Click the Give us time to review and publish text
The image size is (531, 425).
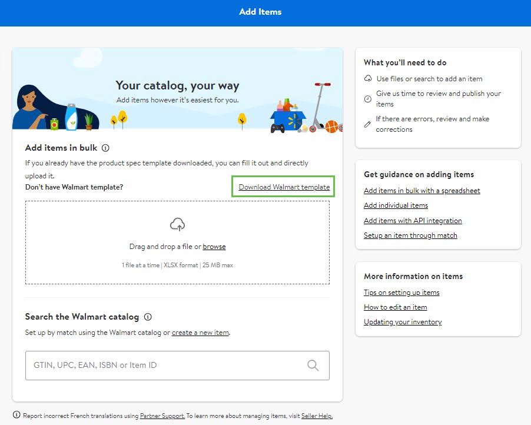pos(439,99)
